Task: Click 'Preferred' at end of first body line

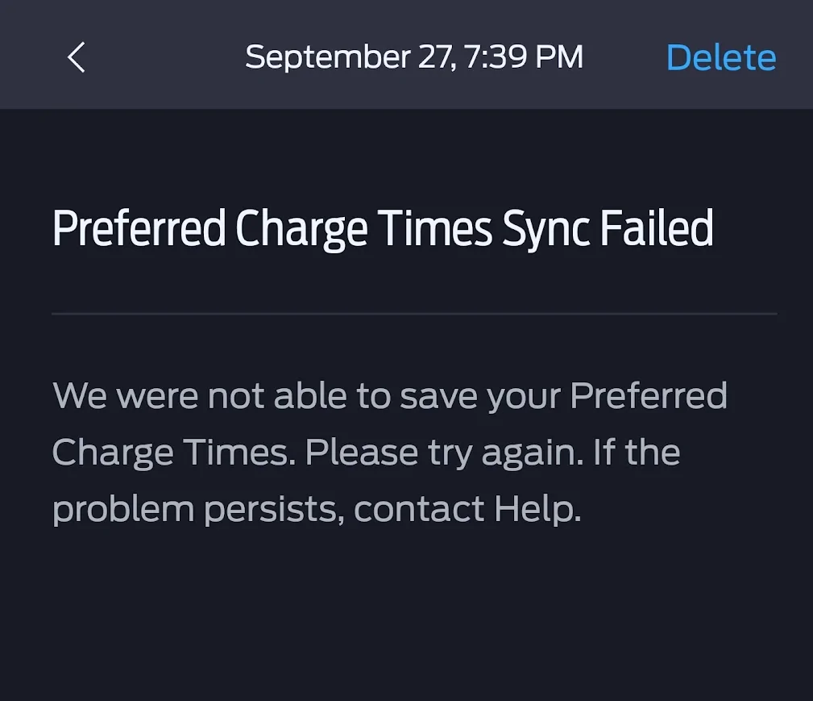Action: [x=649, y=396]
